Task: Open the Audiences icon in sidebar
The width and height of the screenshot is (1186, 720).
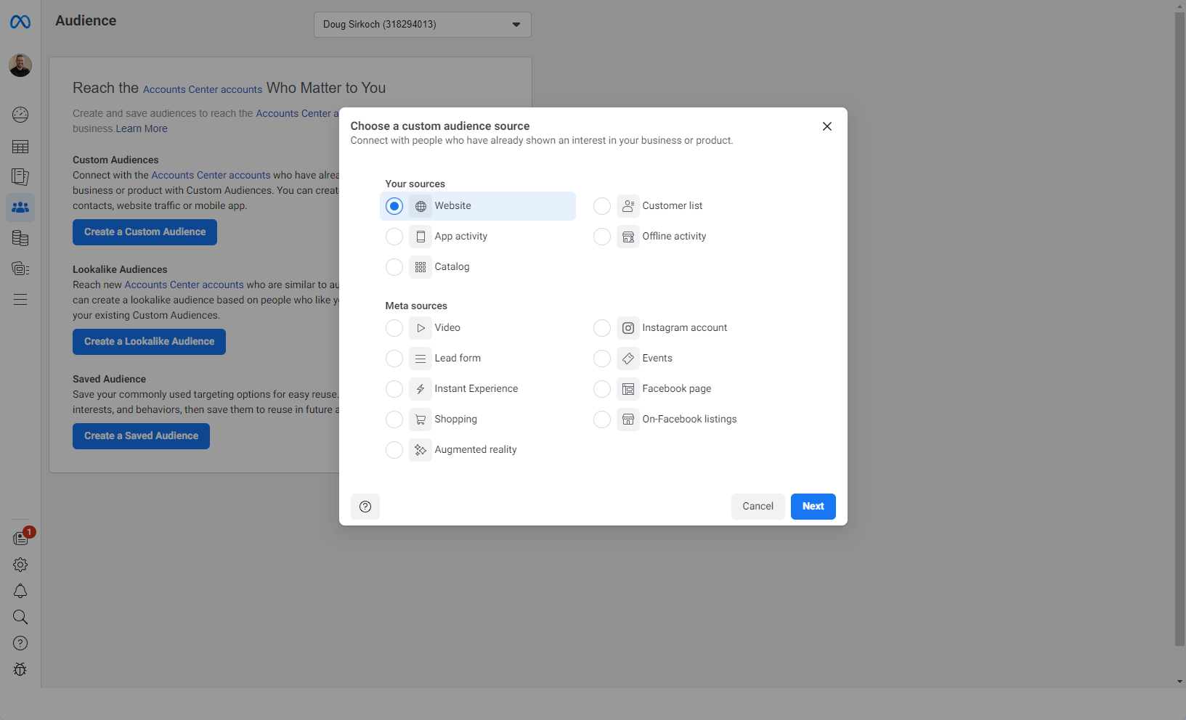Action: (20, 208)
